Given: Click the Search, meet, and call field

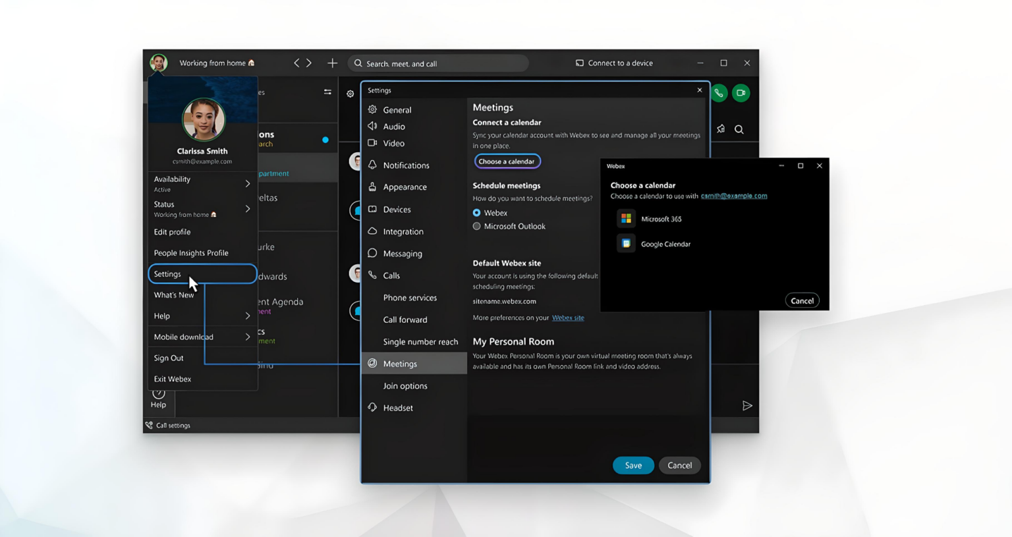Looking at the screenshot, I should point(438,63).
